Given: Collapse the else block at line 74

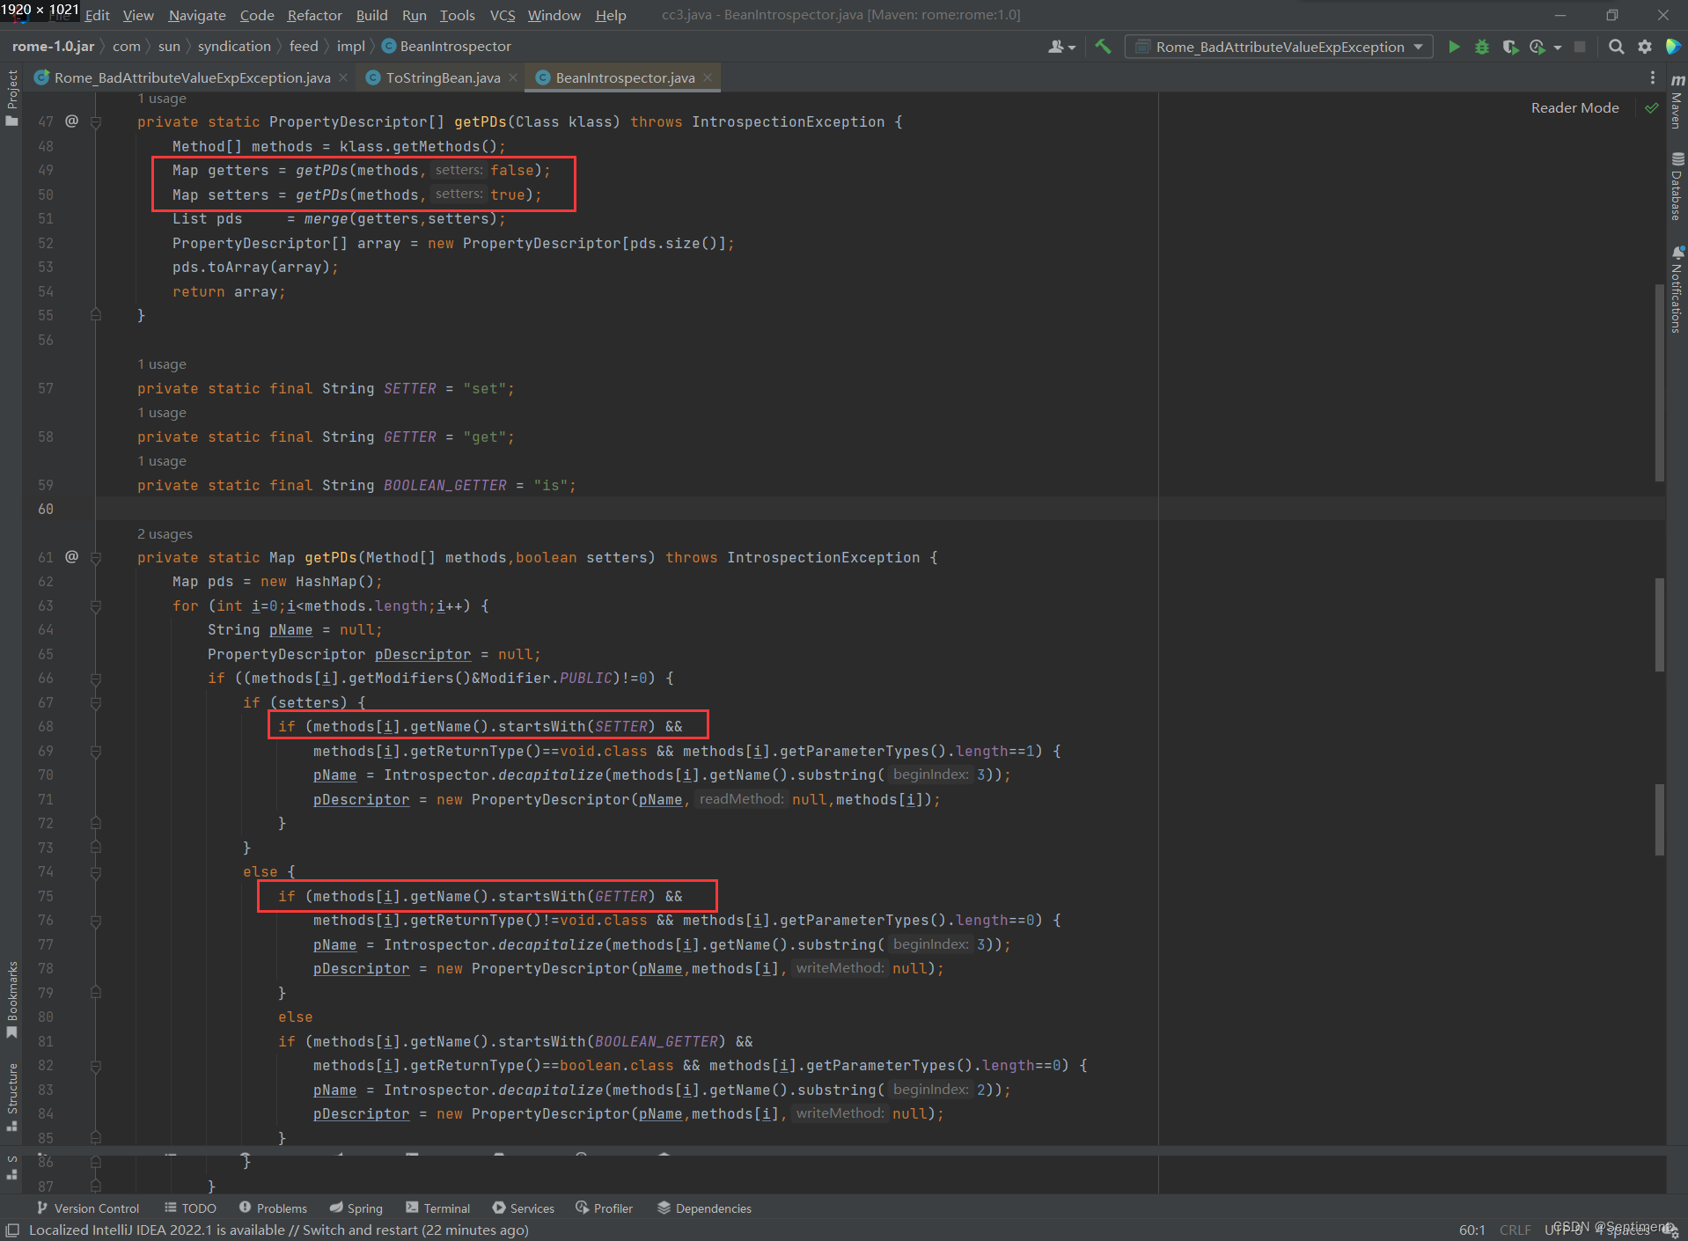Looking at the screenshot, I should pos(96,872).
